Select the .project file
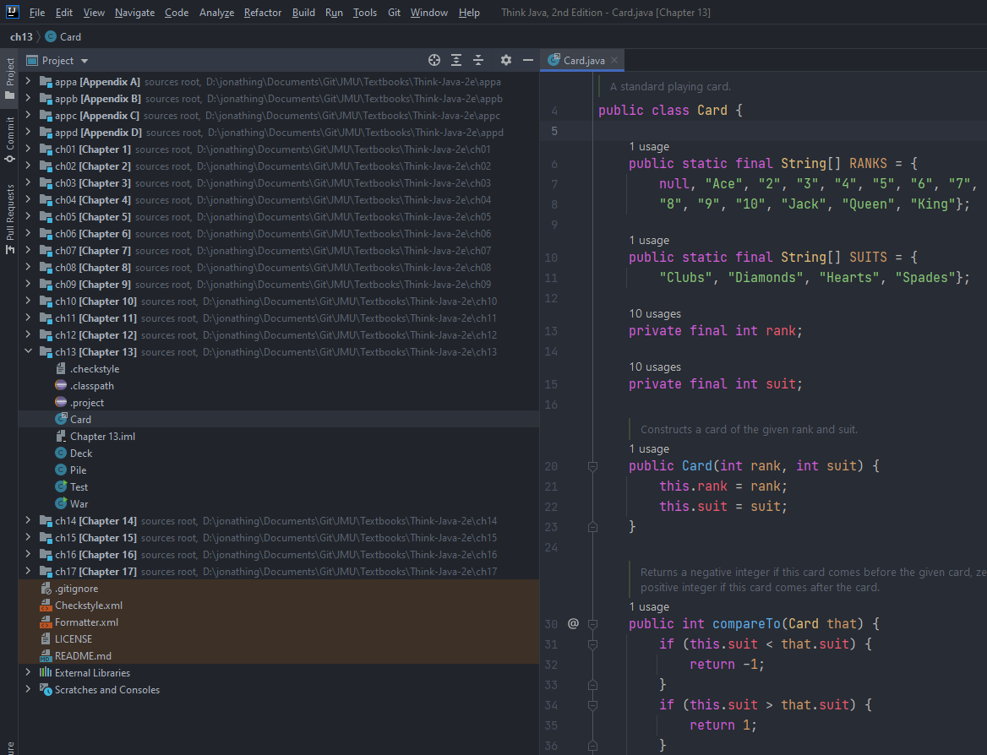 point(87,403)
